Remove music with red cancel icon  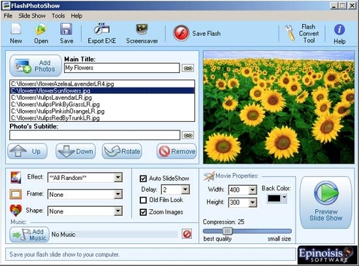coord(187,234)
